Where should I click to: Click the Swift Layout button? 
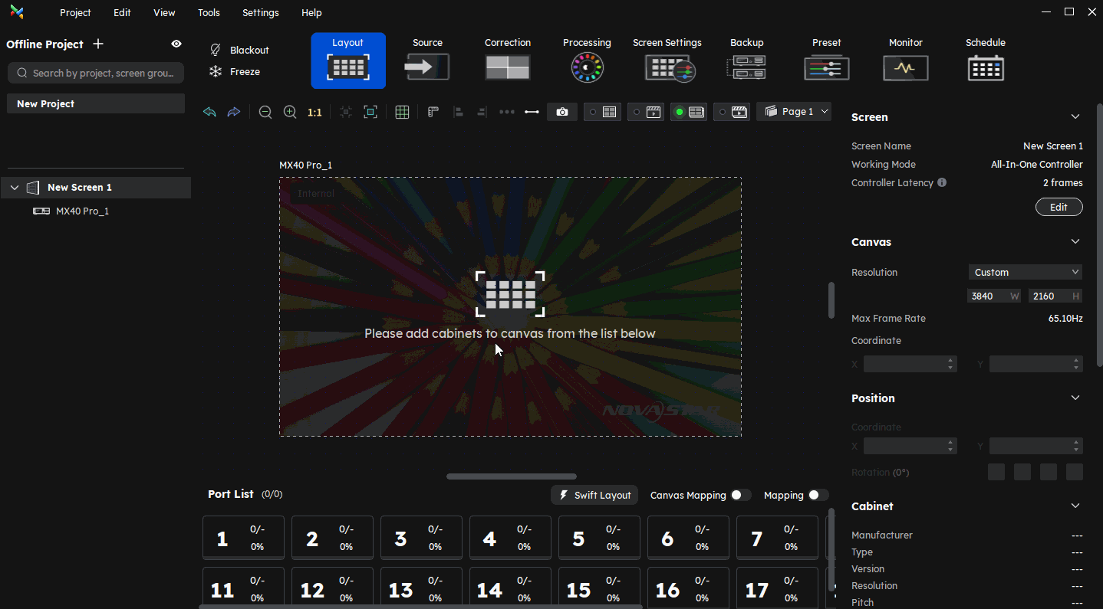tap(594, 496)
